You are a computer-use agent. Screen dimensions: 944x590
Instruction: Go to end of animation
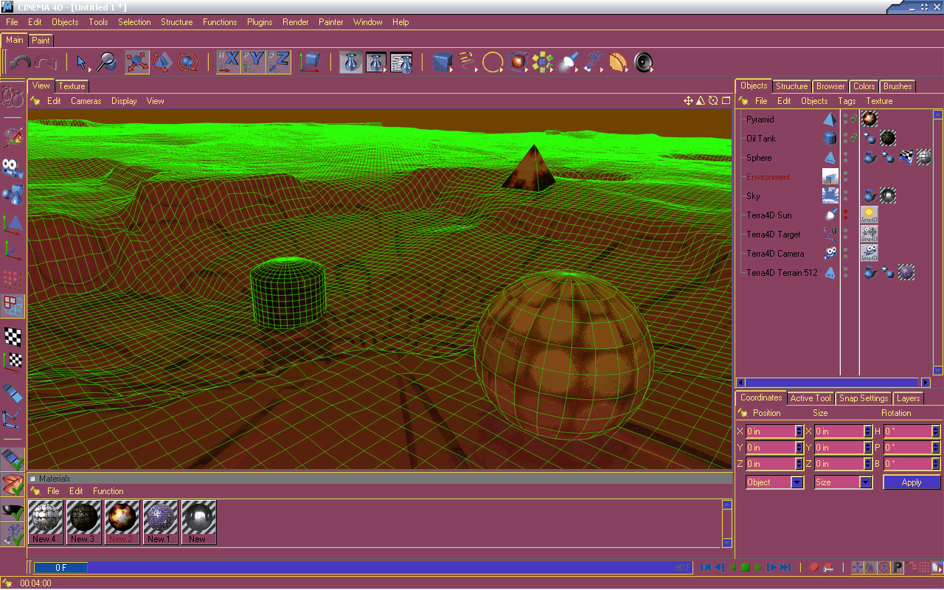pos(785,567)
